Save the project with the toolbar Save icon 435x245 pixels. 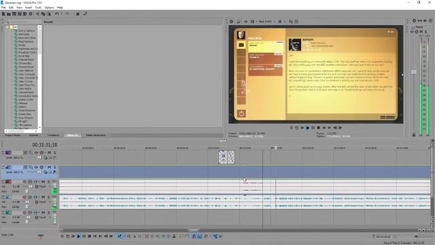14,14
